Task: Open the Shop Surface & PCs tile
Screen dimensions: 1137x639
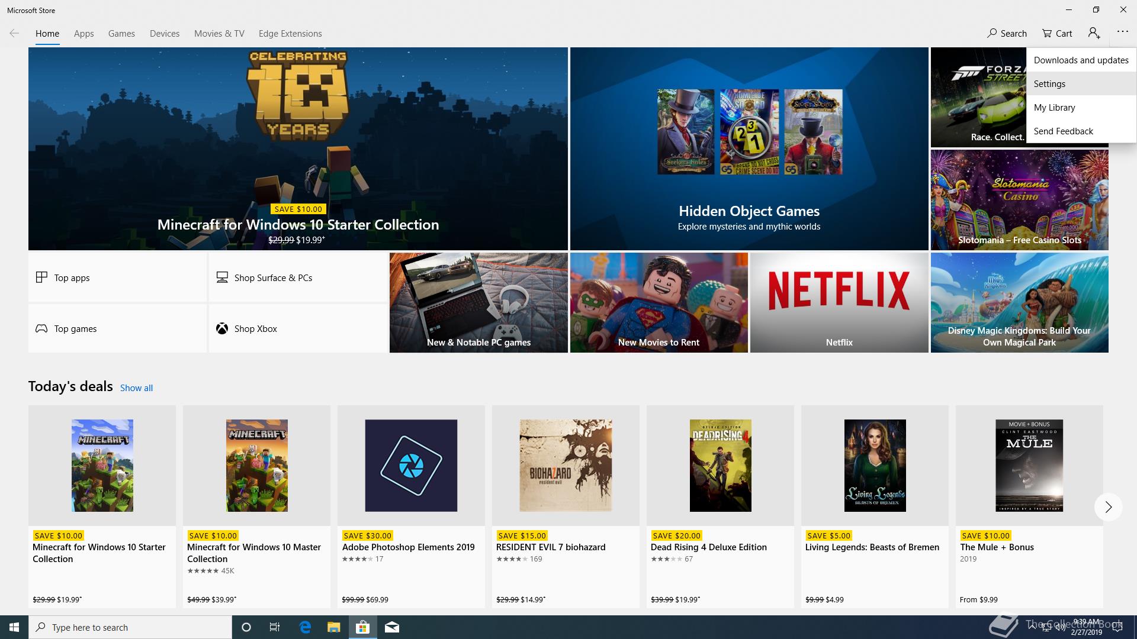Action: [x=298, y=277]
